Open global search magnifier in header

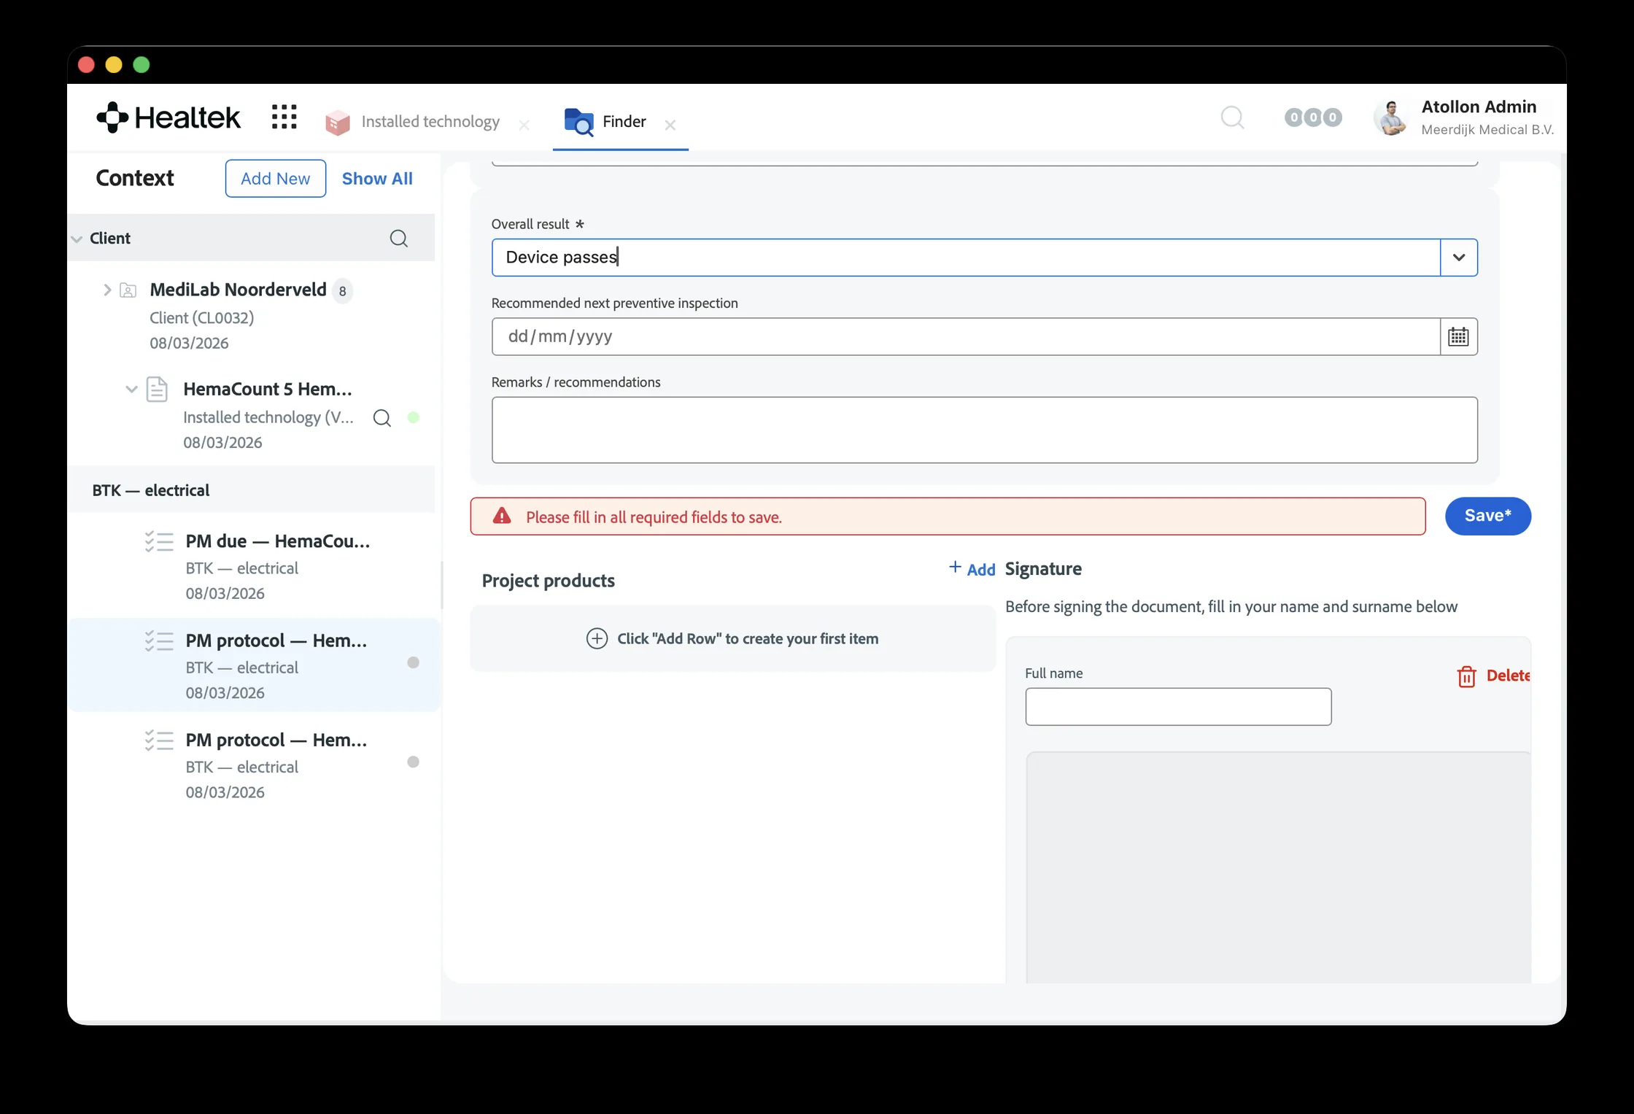click(1232, 117)
